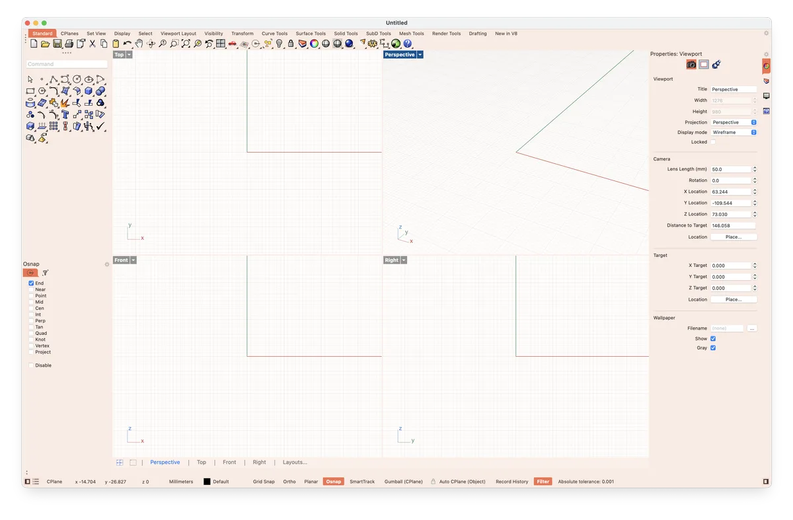
Task: Select the Rectangle tool in left toolbox
Action: (30, 91)
